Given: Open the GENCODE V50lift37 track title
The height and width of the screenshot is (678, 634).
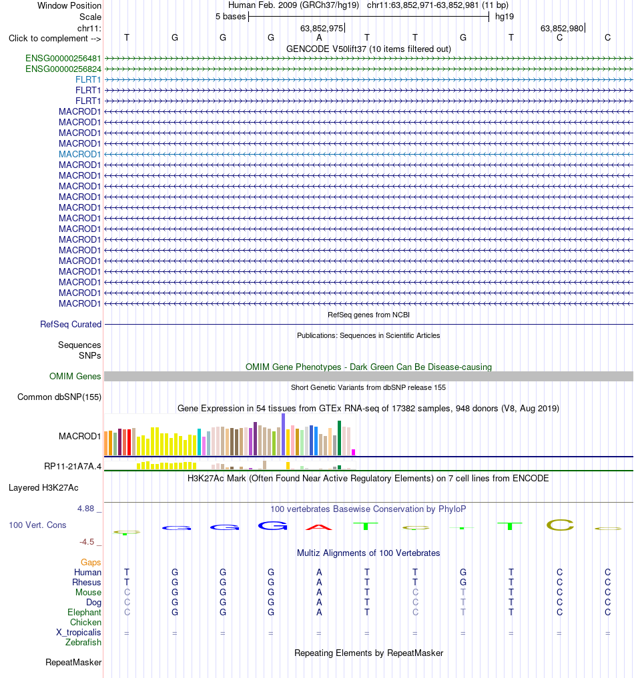Looking at the screenshot, I should tap(368, 49).
